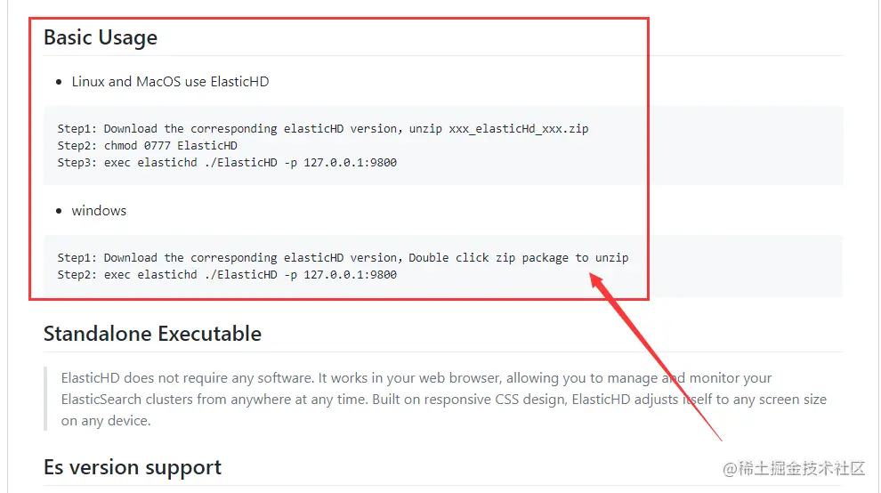
Task: Click the Es version support heading
Action: pyautogui.click(x=133, y=467)
